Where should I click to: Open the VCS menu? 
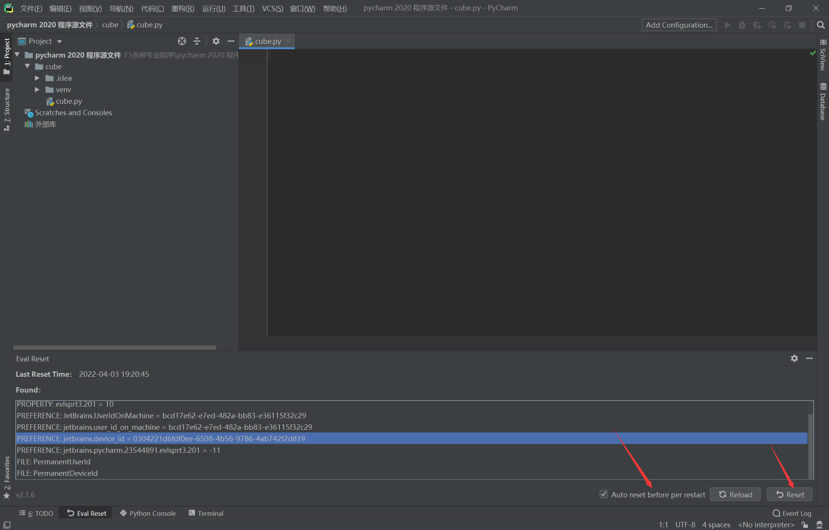(272, 8)
